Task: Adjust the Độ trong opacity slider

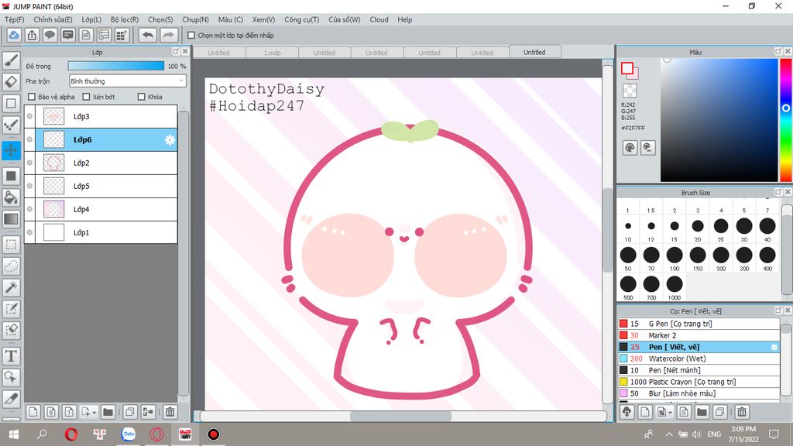Action: [116, 66]
